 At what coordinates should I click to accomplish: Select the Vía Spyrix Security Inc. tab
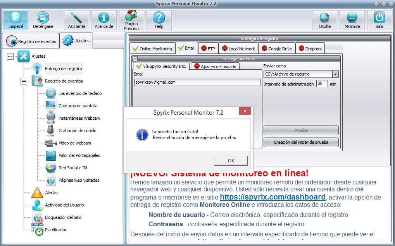pyautogui.click(x=161, y=66)
